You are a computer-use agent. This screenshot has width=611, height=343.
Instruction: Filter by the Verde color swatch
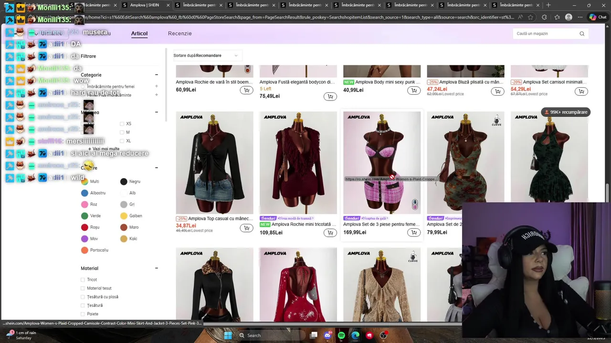pos(84,216)
